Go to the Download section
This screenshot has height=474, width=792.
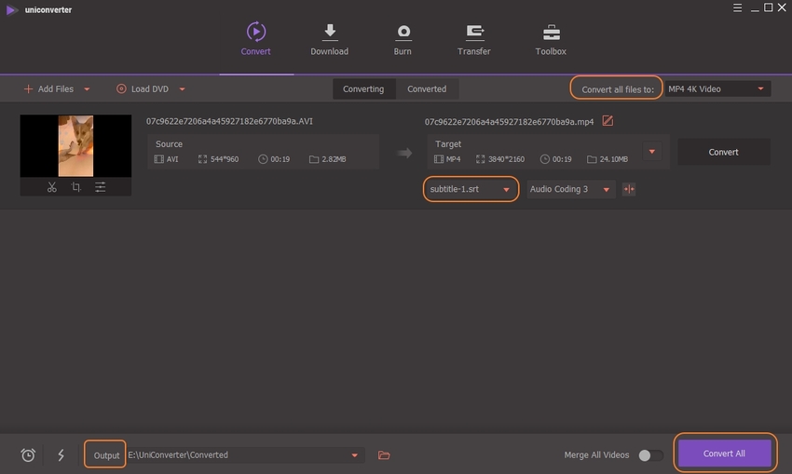click(329, 40)
